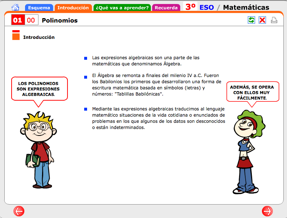Click the blue bullet before 'Mediante las expresiones'
Screen dimensions: 287x218
86,109
